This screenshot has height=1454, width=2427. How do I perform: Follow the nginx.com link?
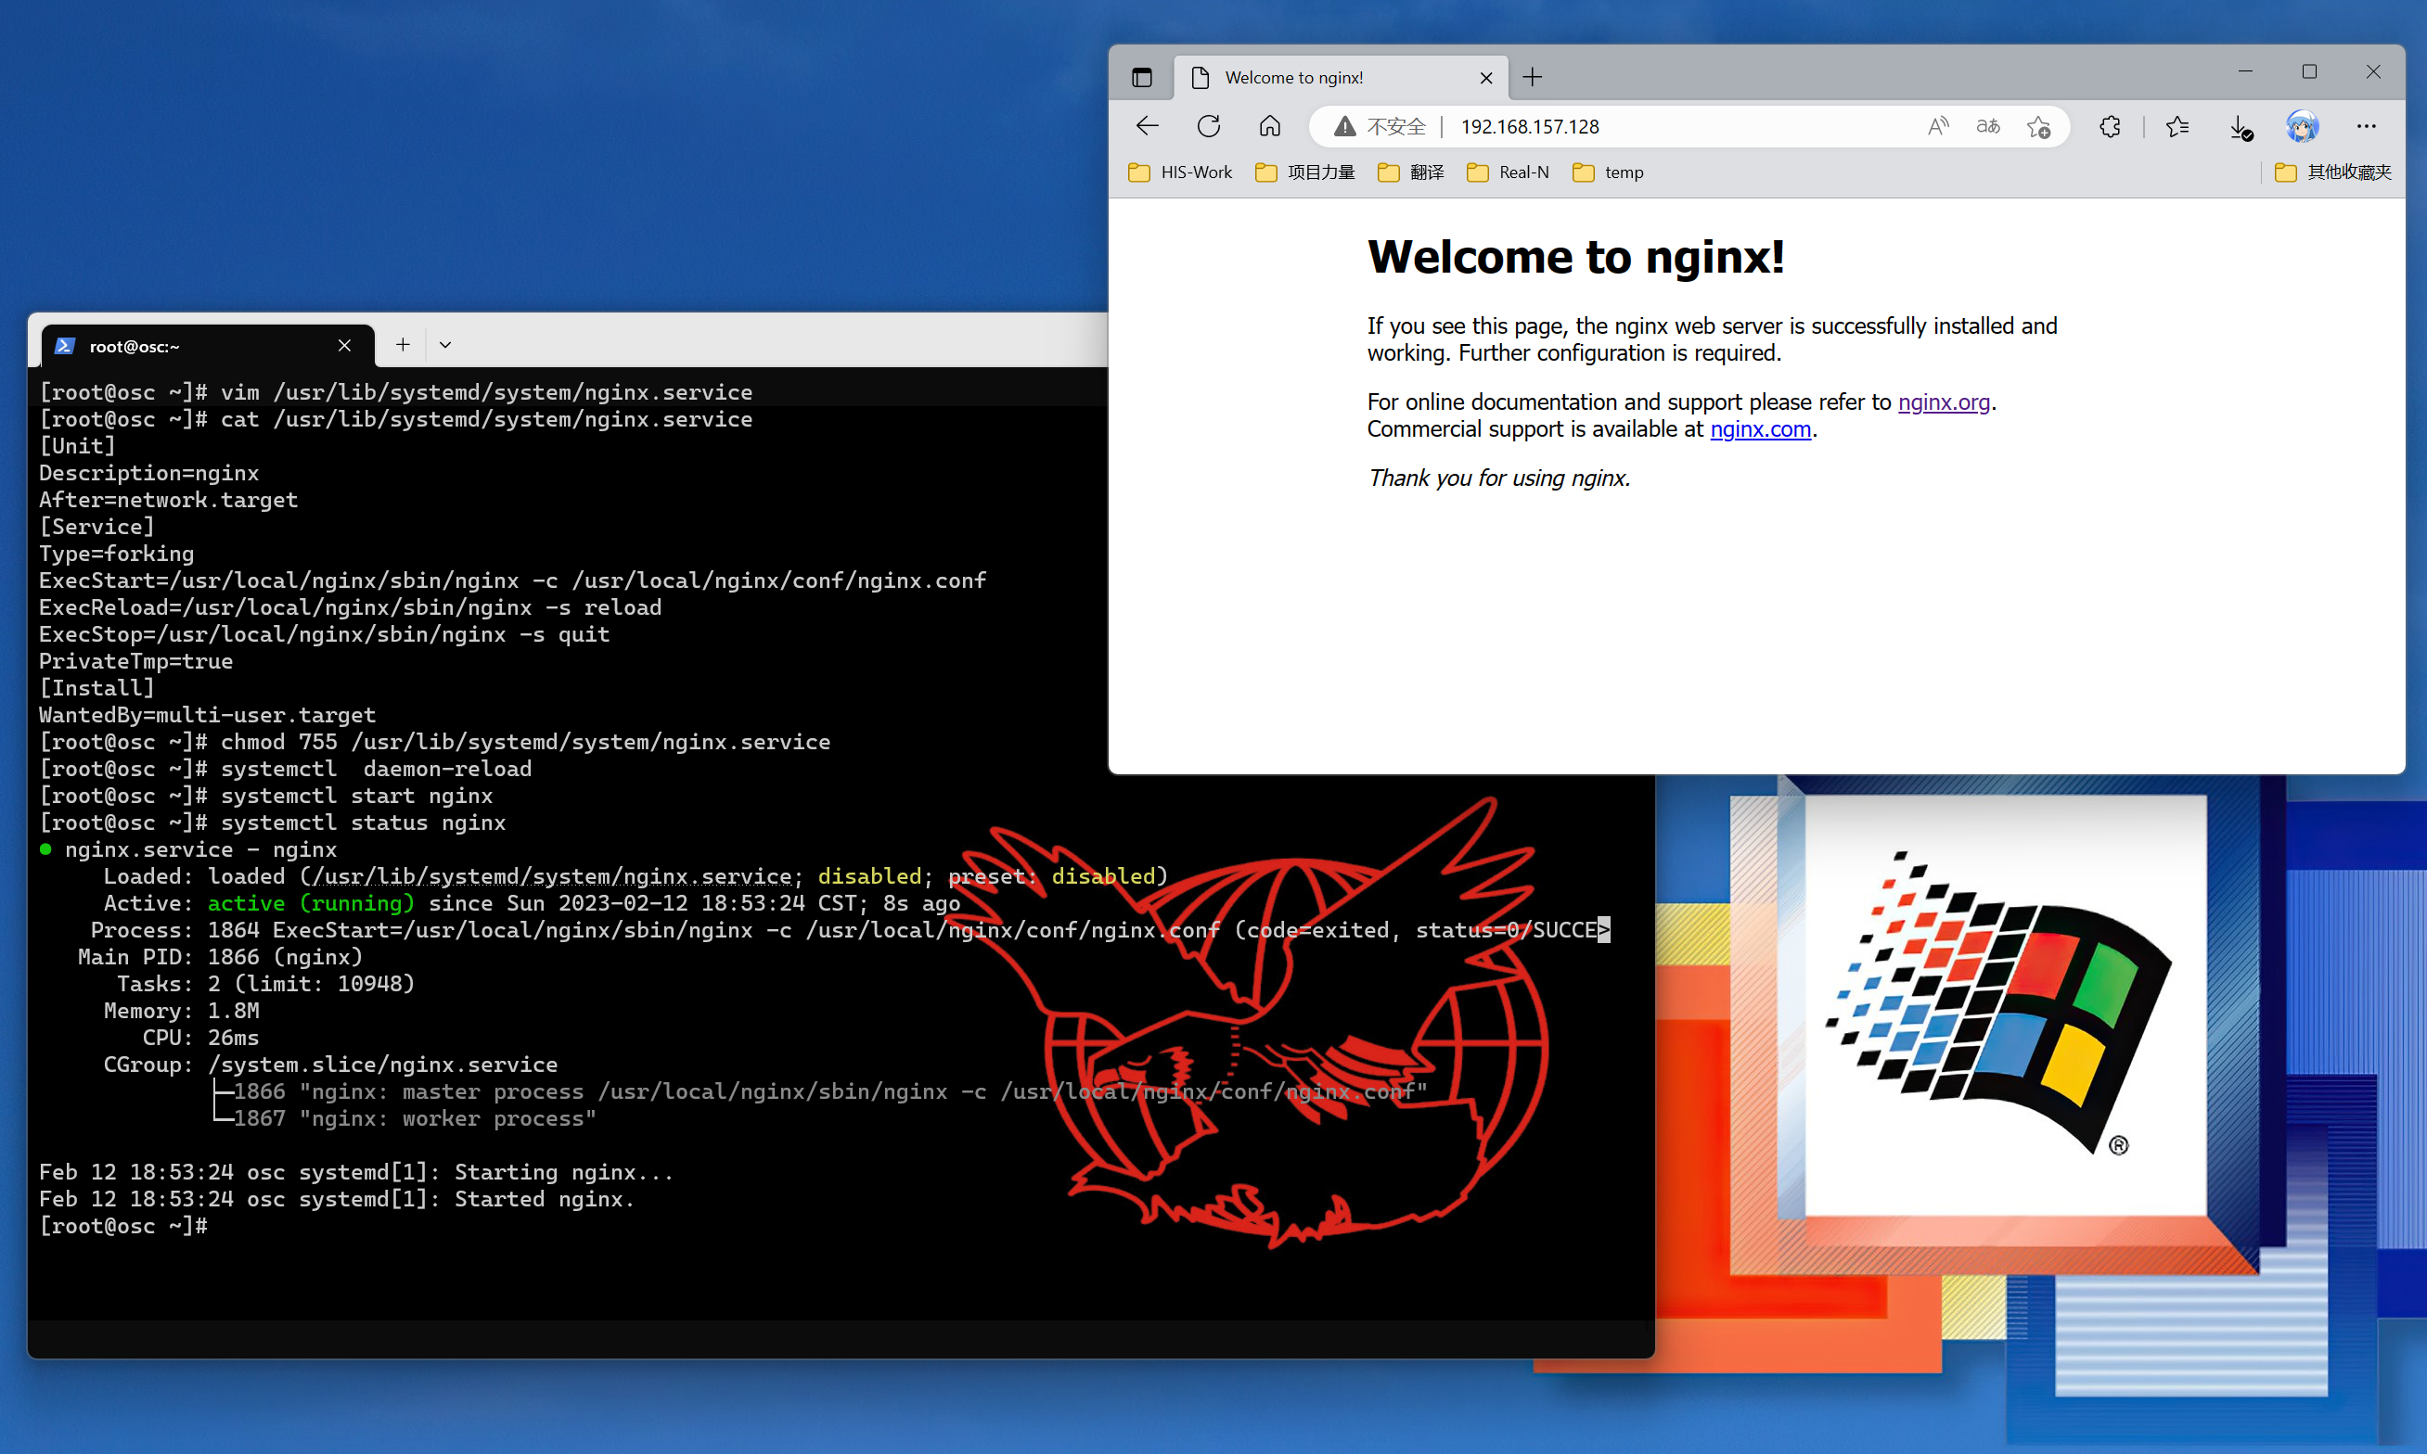pos(1759,429)
